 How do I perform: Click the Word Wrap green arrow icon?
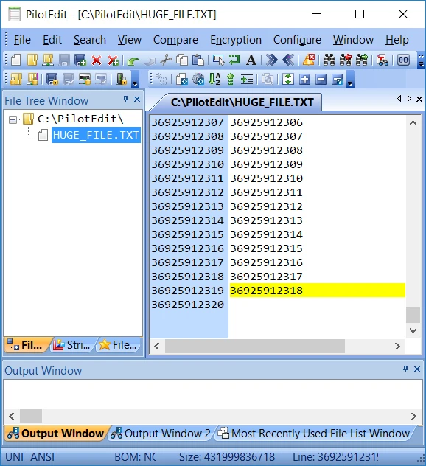click(x=234, y=60)
